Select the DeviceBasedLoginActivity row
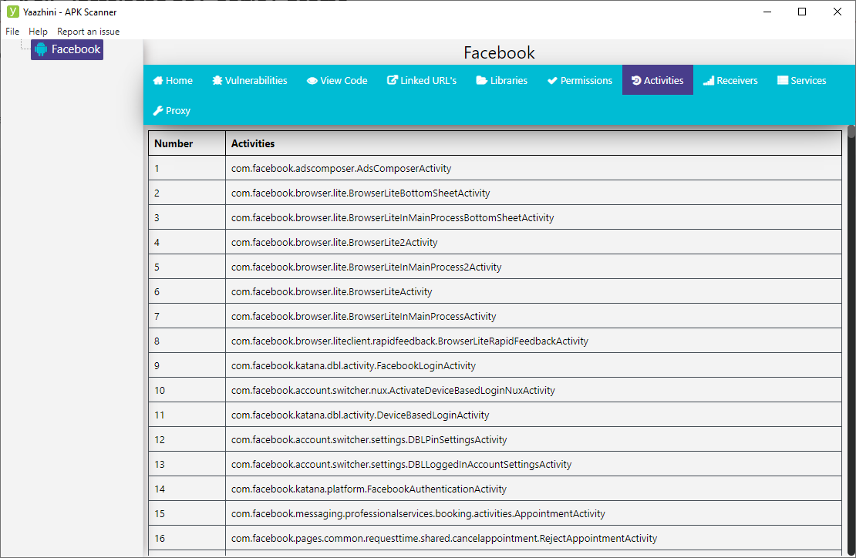This screenshot has height=558, width=856. (495, 415)
